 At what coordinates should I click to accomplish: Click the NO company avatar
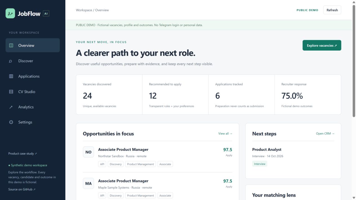point(88,152)
